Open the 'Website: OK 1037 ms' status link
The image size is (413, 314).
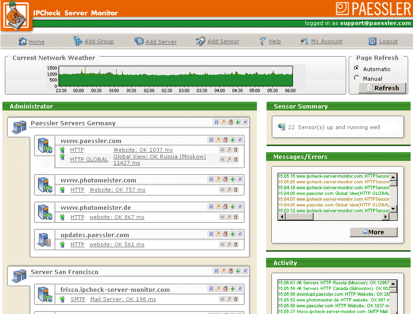143,150
